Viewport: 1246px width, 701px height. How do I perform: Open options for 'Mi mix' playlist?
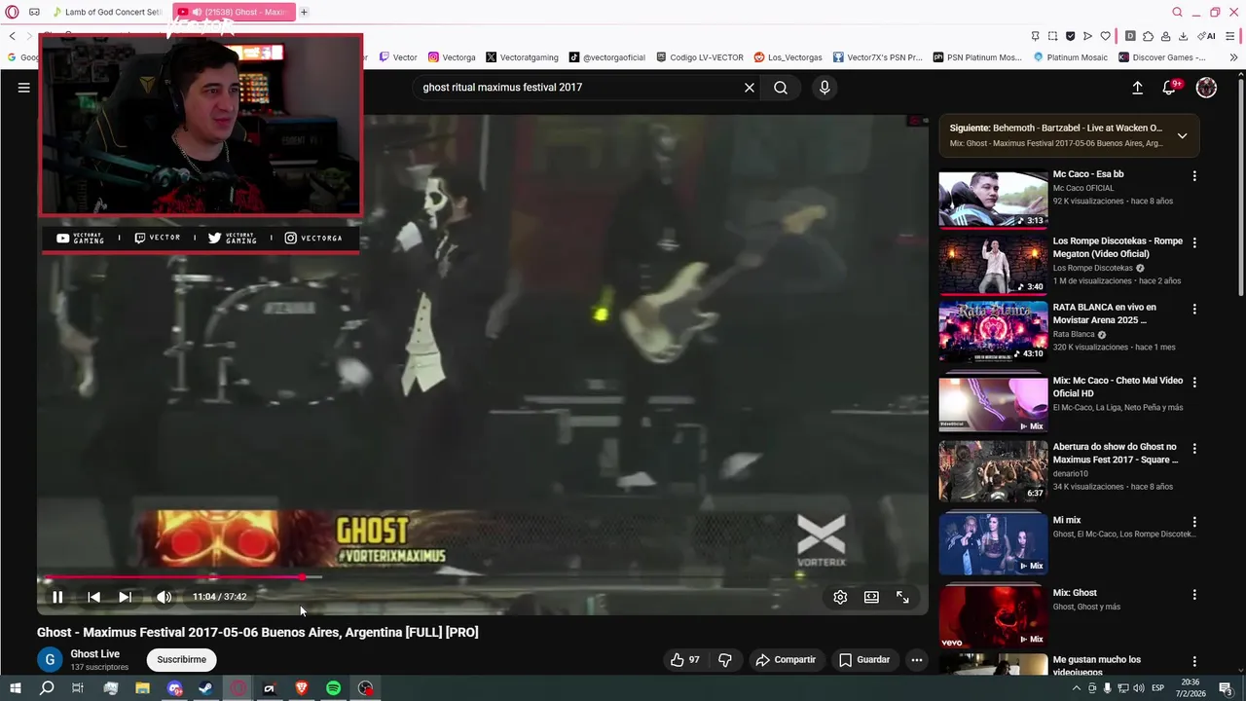click(1194, 522)
